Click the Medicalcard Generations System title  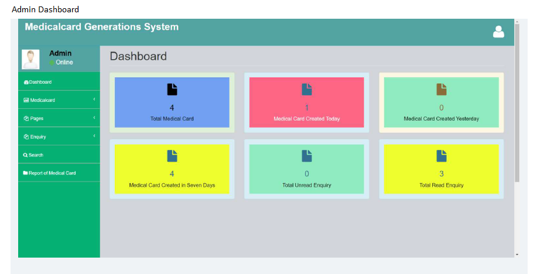(102, 27)
